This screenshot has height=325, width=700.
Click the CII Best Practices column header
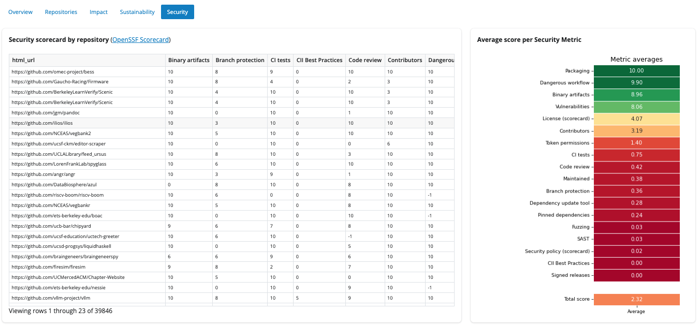pos(319,60)
